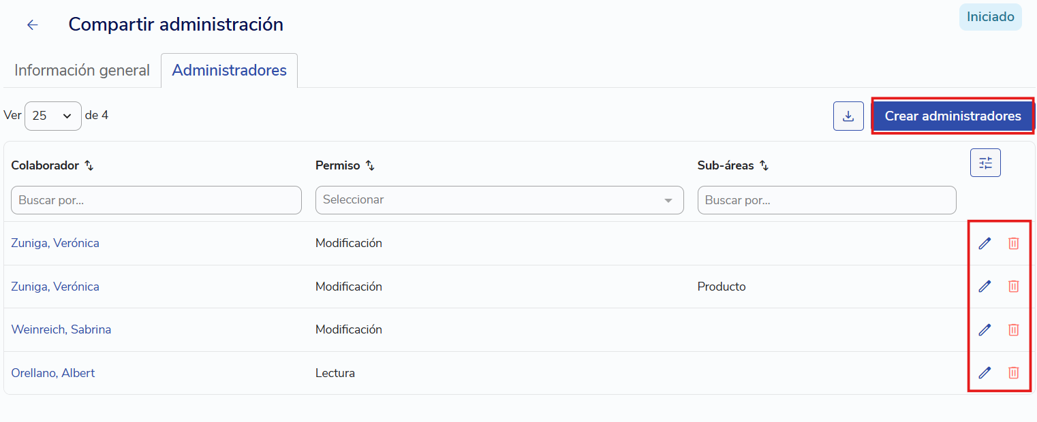Select the Administradores tab
The image size is (1037, 422).
point(230,70)
